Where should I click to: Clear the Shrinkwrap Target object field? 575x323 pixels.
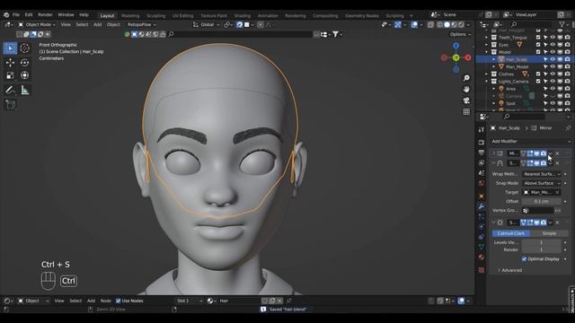coord(557,192)
